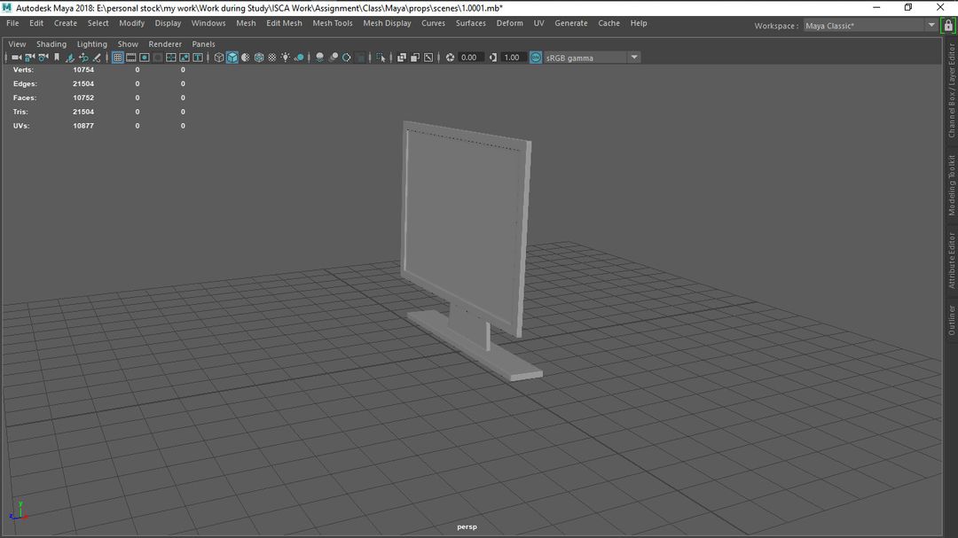Switch viewport to Wireframe display
Viewport: 958px width, 538px height.
click(x=219, y=58)
